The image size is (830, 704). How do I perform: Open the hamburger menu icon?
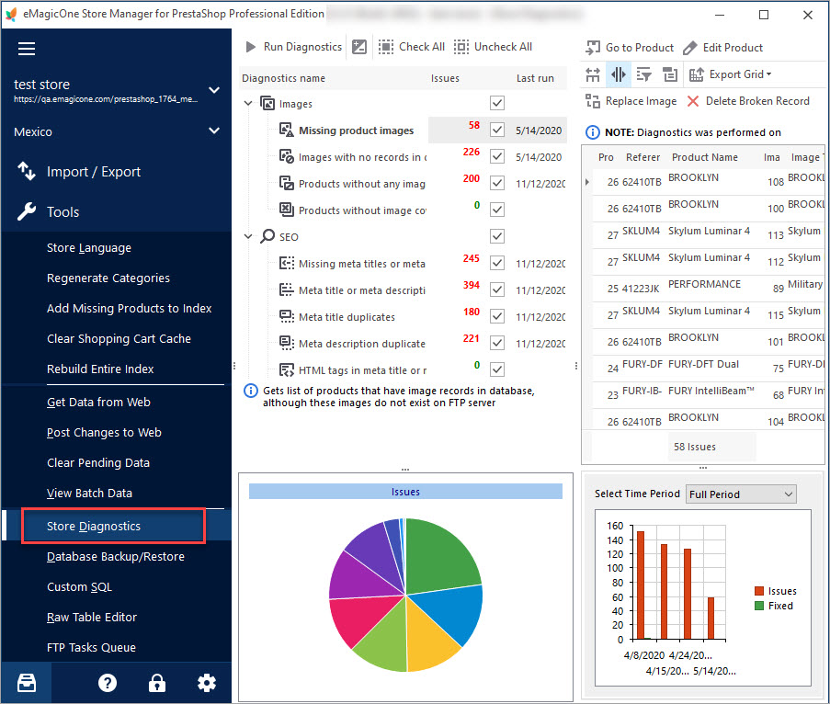27,49
